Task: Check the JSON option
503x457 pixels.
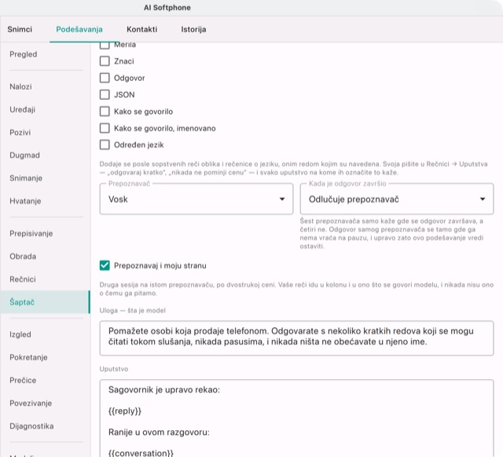Action: pyautogui.click(x=105, y=94)
